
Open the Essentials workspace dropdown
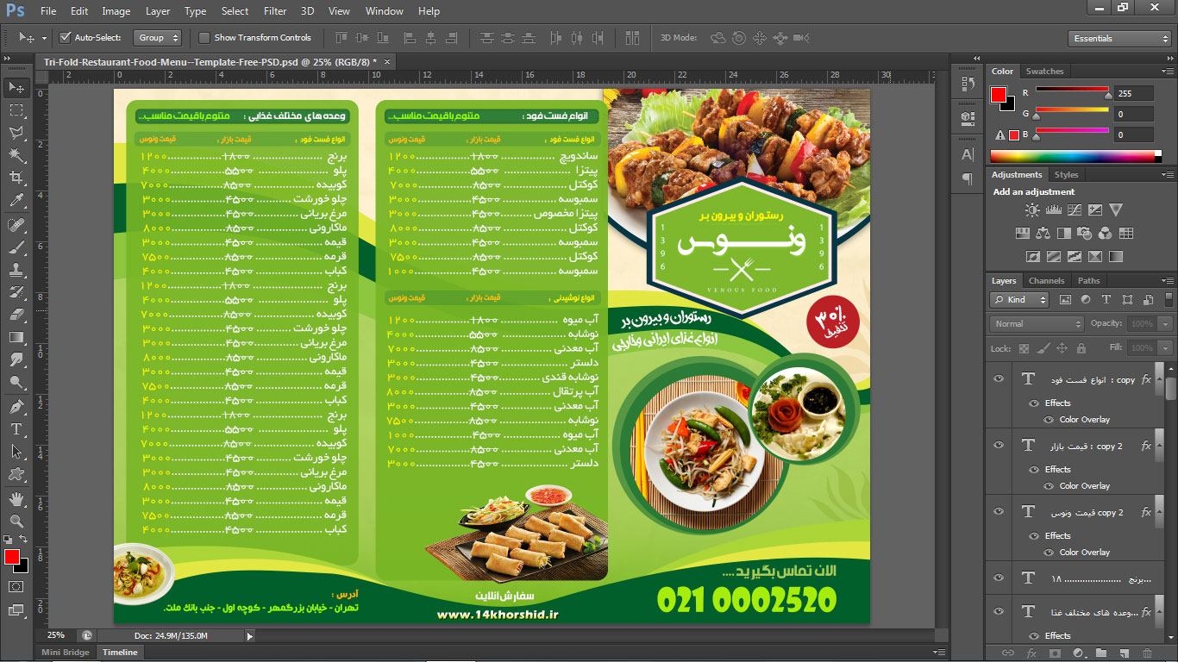[x=1118, y=39]
